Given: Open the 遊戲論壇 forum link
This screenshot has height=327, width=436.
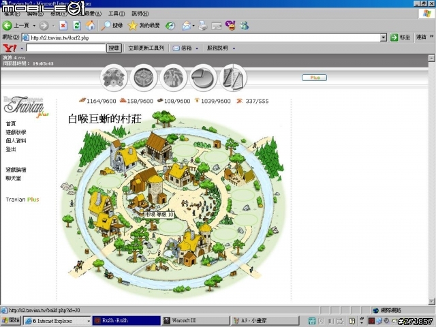Looking at the screenshot, I should pyautogui.click(x=16, y=170).
